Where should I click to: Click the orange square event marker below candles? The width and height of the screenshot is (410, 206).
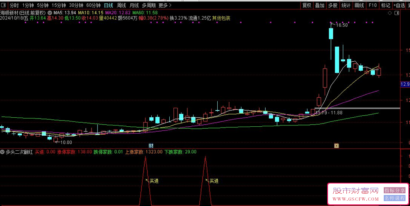coord(337,146)
